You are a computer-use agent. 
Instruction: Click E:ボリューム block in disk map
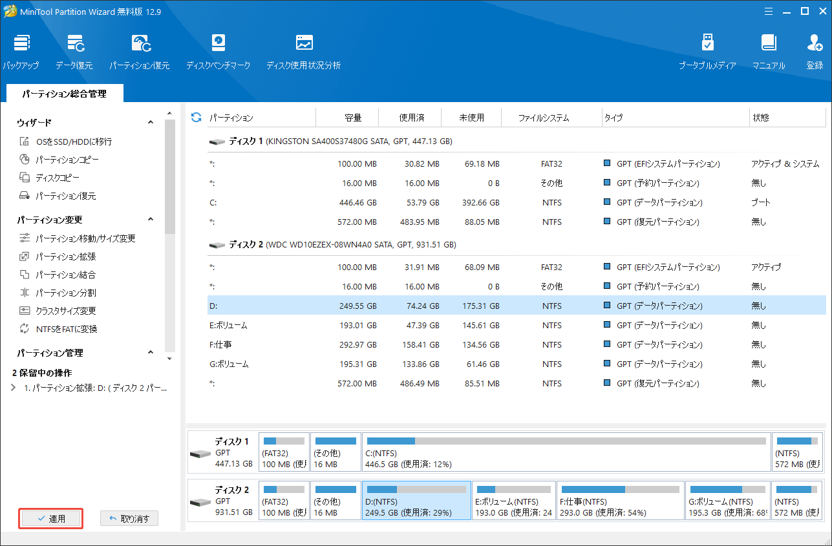click(x=513, y=501)
